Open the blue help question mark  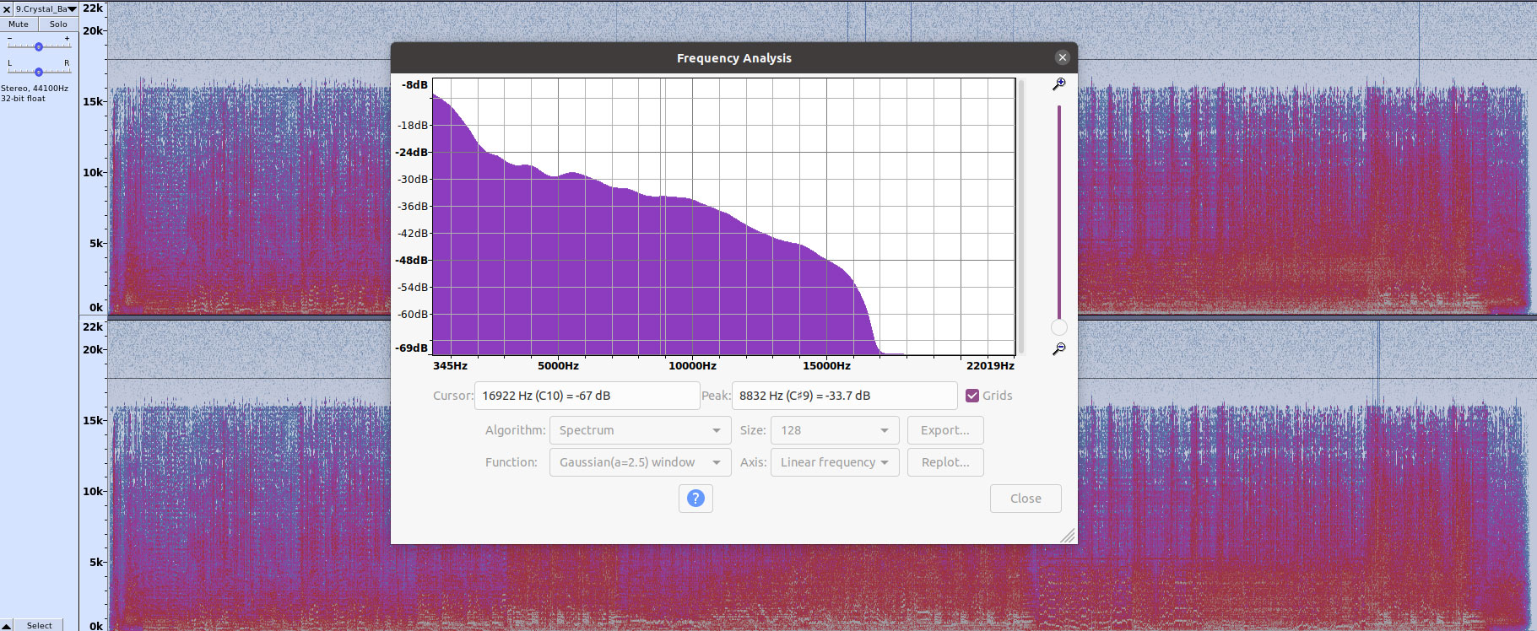[x=695, y=499]
